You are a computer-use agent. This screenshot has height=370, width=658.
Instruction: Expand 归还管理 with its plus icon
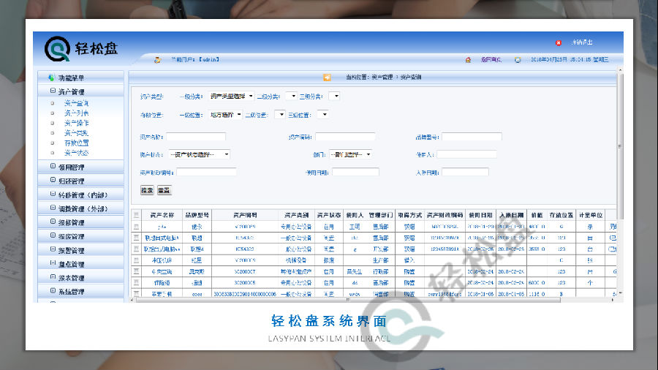point(53,180)
